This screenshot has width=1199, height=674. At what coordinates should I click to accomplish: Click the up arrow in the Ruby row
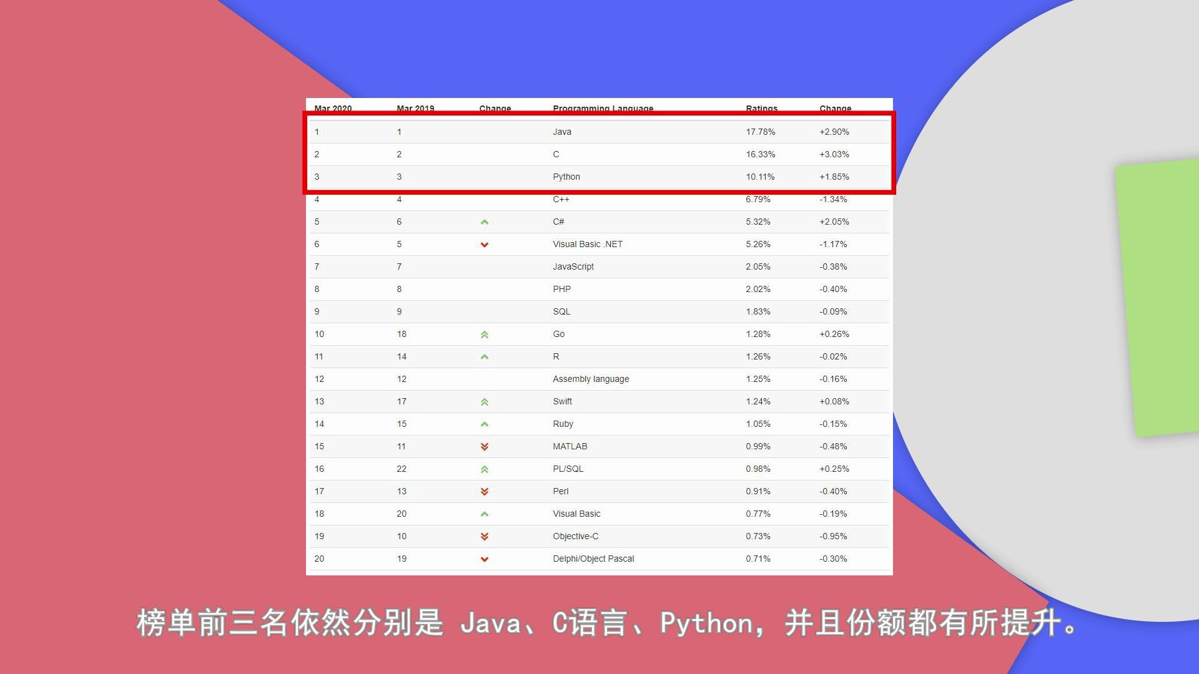[x=485, y=424]
